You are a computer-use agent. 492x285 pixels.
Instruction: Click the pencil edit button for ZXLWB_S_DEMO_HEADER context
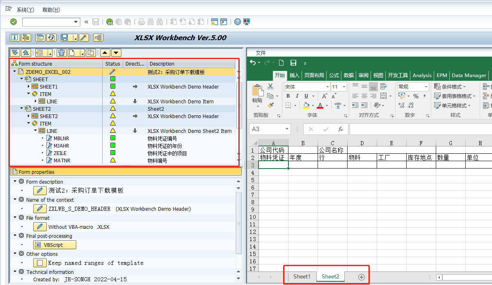[40, 208]
